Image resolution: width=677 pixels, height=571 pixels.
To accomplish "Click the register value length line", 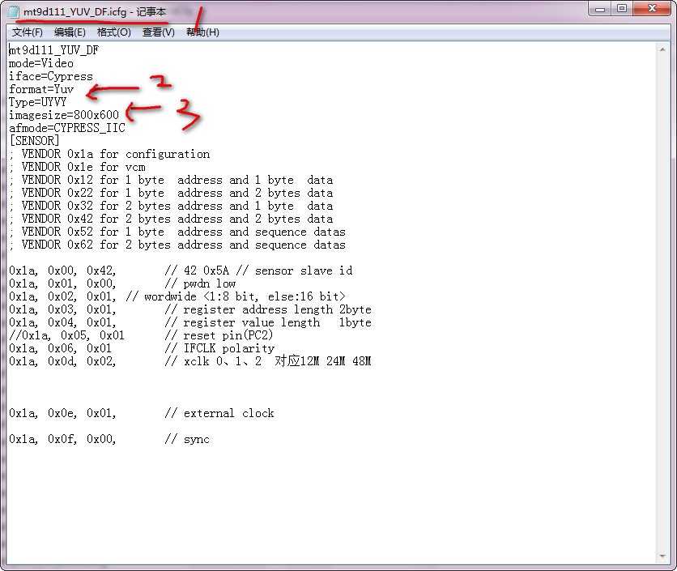I will (x=190, y=322).
